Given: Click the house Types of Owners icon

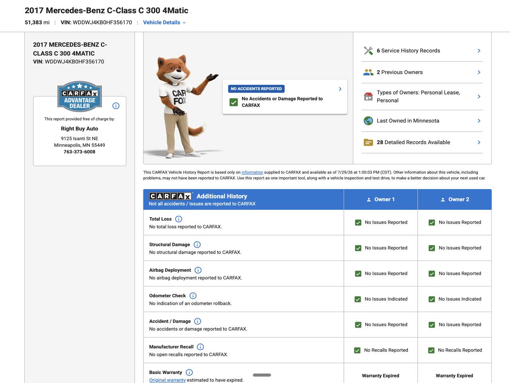Looking at the screenshot, I should click(x=368, y=97).
